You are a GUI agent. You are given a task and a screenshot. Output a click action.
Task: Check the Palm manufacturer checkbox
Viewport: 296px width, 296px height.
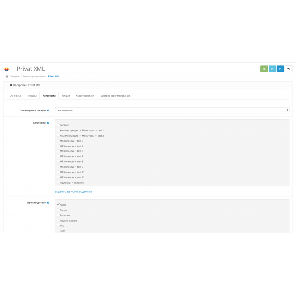coord(58,231)
